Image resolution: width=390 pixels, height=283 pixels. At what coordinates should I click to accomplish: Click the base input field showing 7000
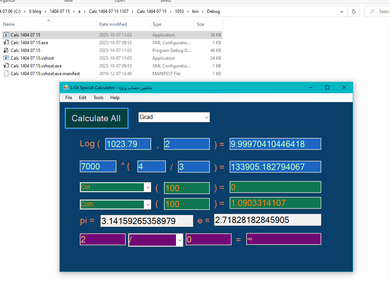coord(98,167)
